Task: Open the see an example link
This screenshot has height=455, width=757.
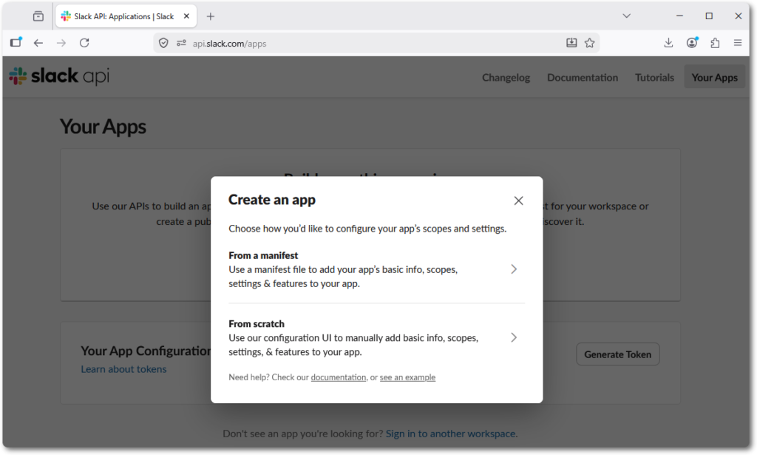Action: click(x=407, y=377)
